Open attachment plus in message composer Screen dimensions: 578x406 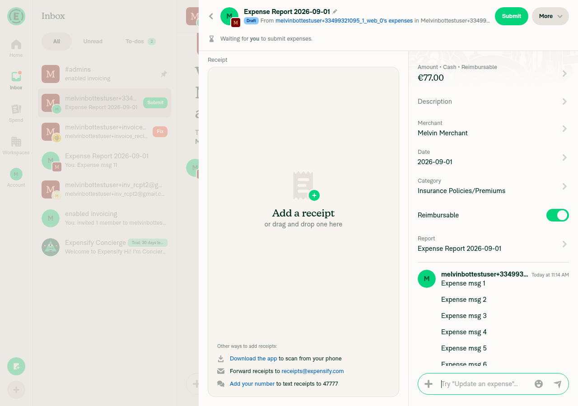point(429,384)
